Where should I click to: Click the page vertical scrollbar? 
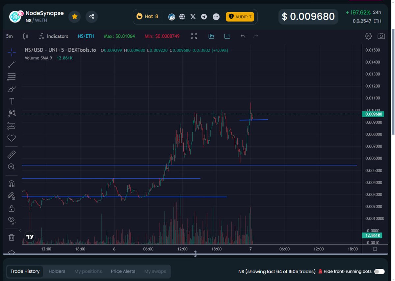pos(393,81)
